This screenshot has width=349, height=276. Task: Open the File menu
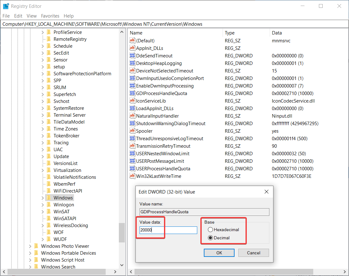[6, 16]
